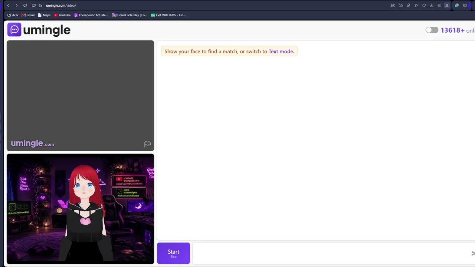Click the umingle logo icon

[x=14, y=30]
